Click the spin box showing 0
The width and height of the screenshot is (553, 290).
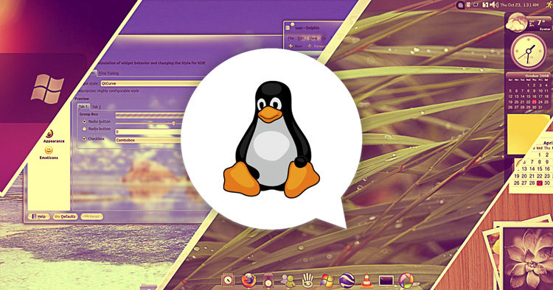(x=148, y=132)
